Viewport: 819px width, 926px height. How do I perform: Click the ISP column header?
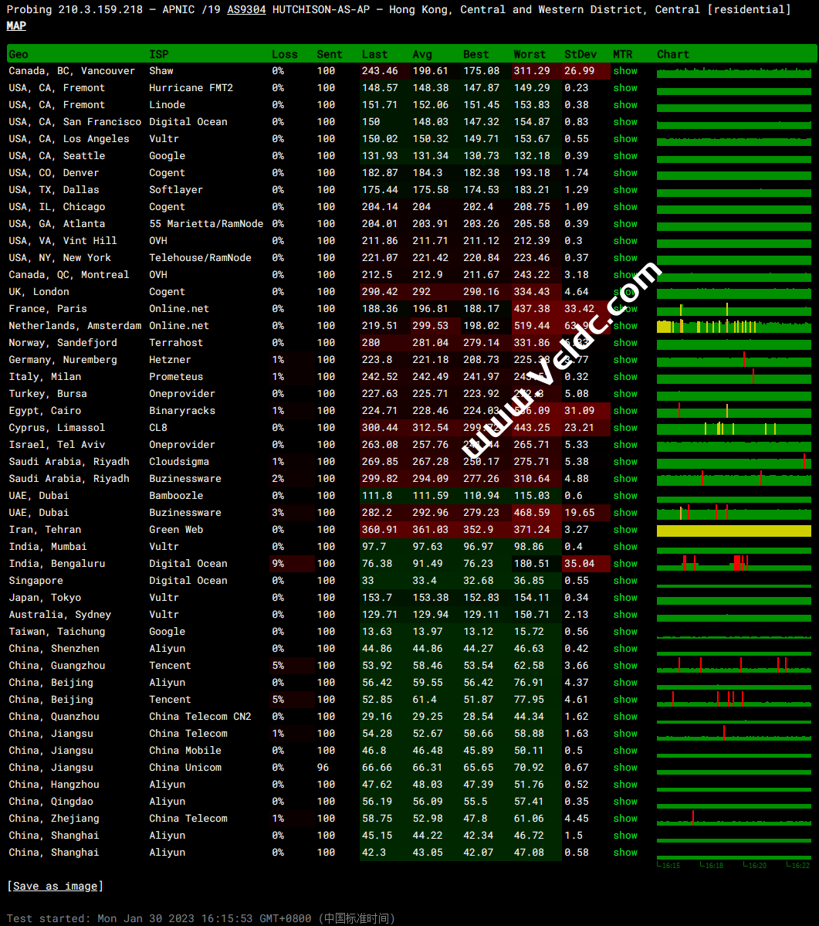(158, 54)
